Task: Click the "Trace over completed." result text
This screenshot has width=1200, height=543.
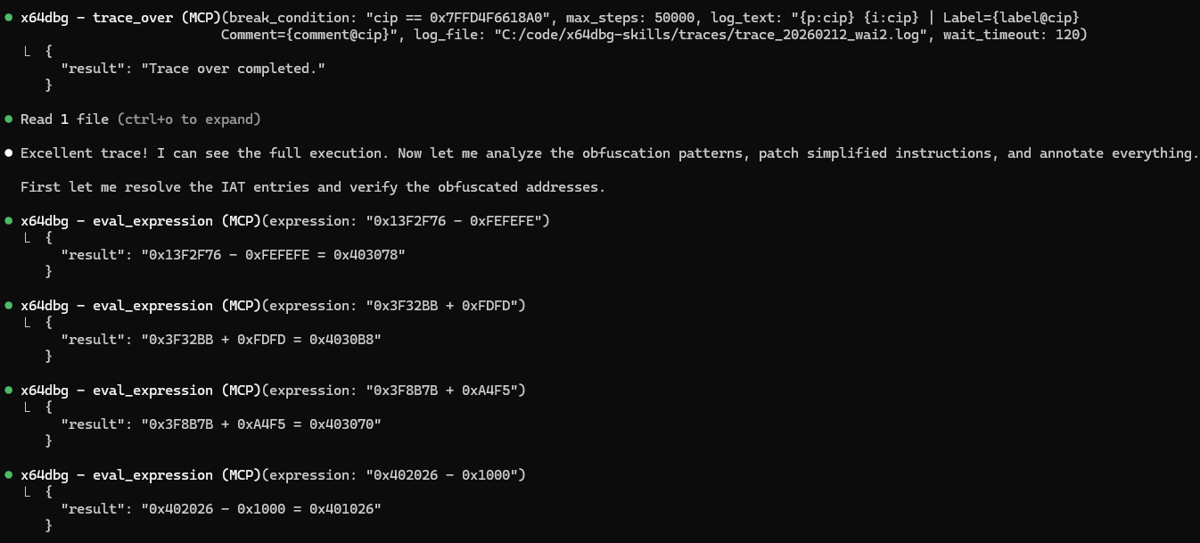Action: pos(233,69)
